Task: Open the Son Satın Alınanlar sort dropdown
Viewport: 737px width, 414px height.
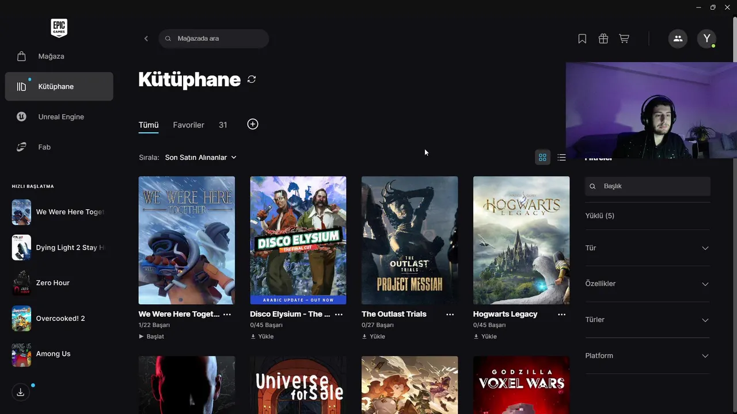Action: coord(200,157)
